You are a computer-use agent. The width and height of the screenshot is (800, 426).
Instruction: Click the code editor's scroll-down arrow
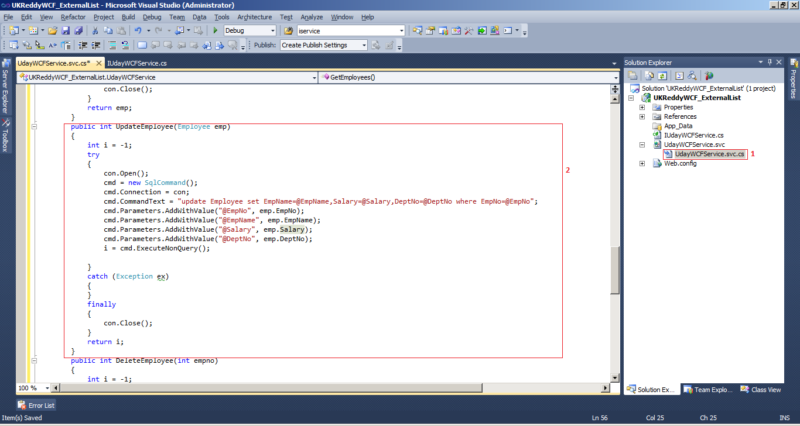(x=615, y=378)
